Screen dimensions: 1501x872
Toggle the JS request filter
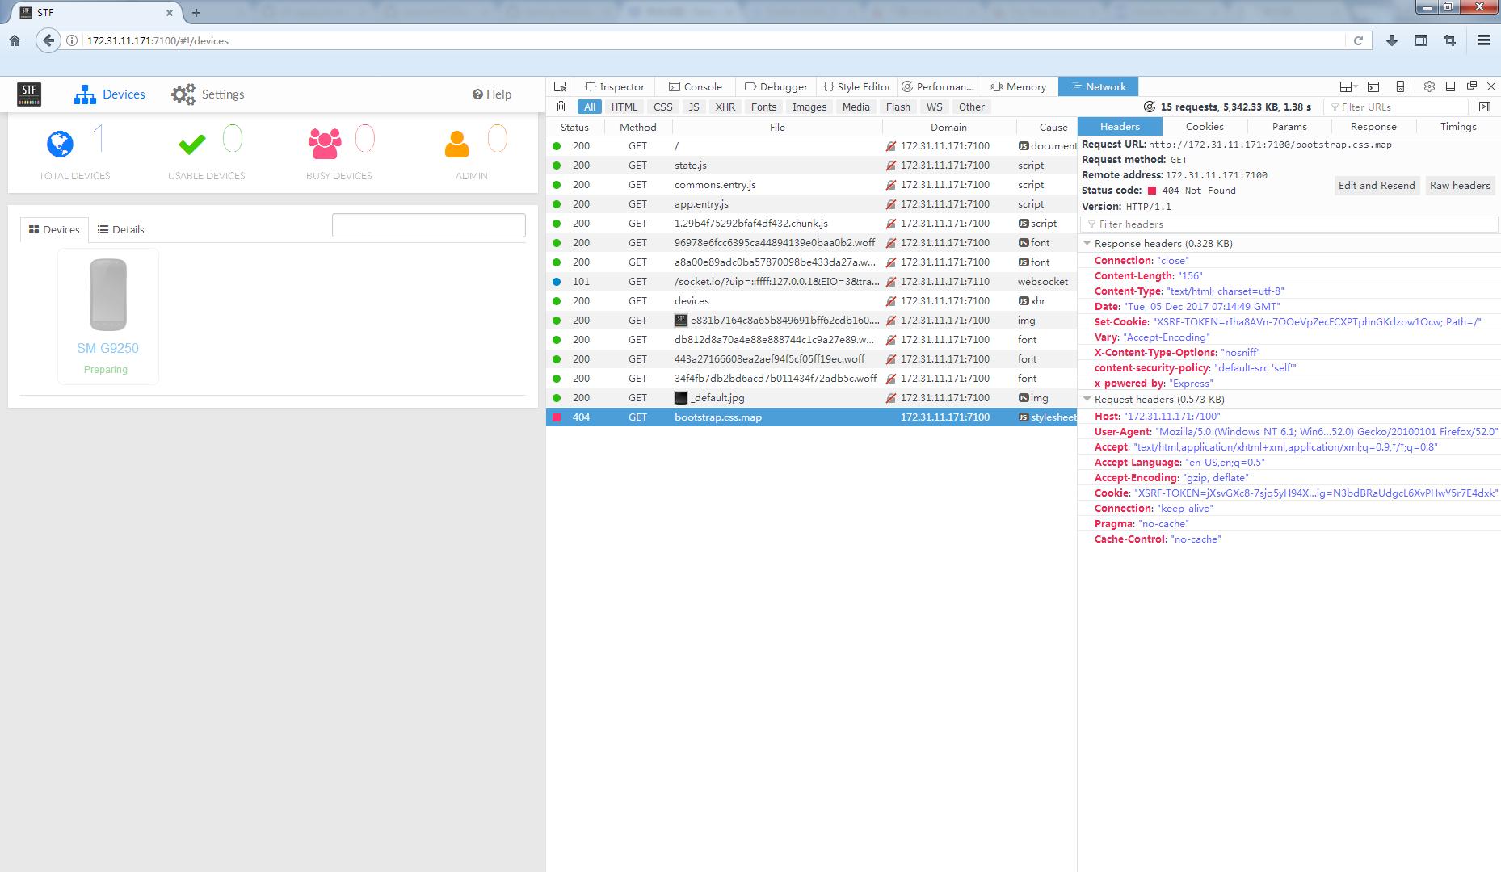point(694,107)
